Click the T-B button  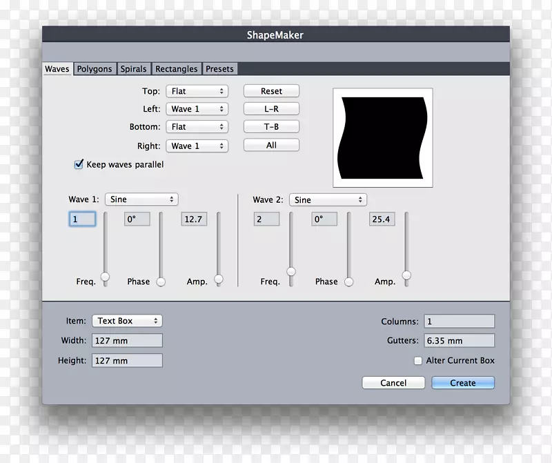(x=271, y=127)
